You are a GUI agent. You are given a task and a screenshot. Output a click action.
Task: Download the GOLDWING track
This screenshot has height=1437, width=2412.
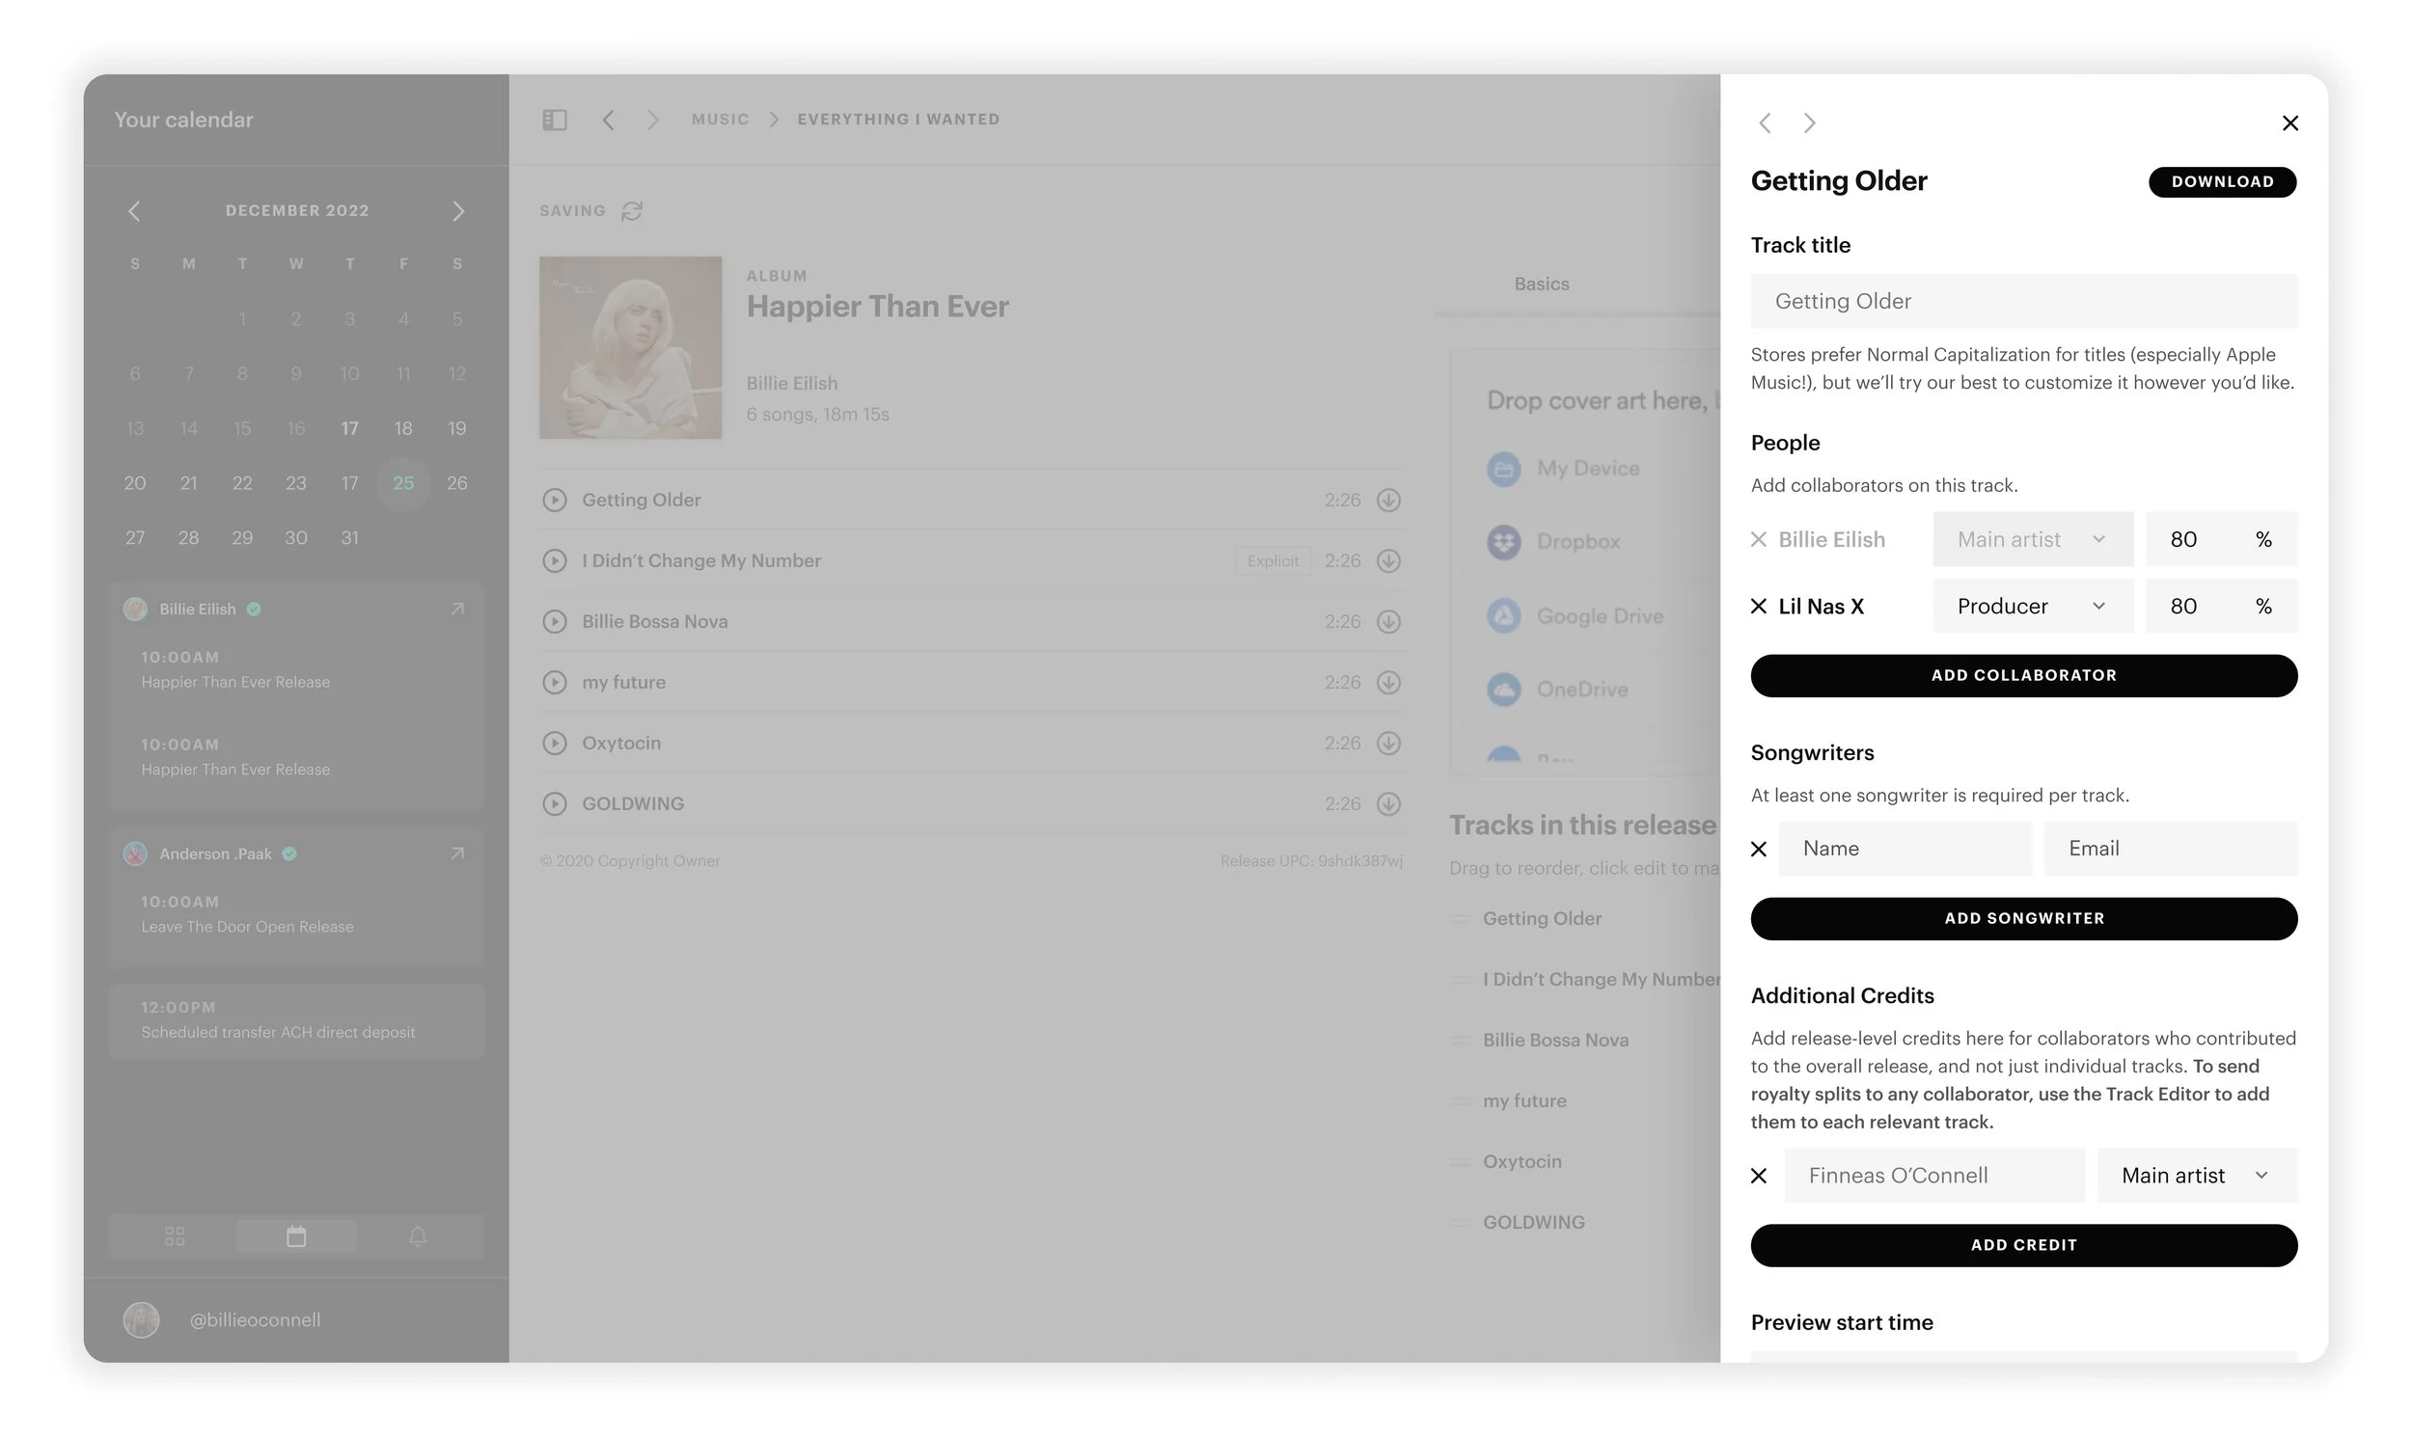point(1389,803)
